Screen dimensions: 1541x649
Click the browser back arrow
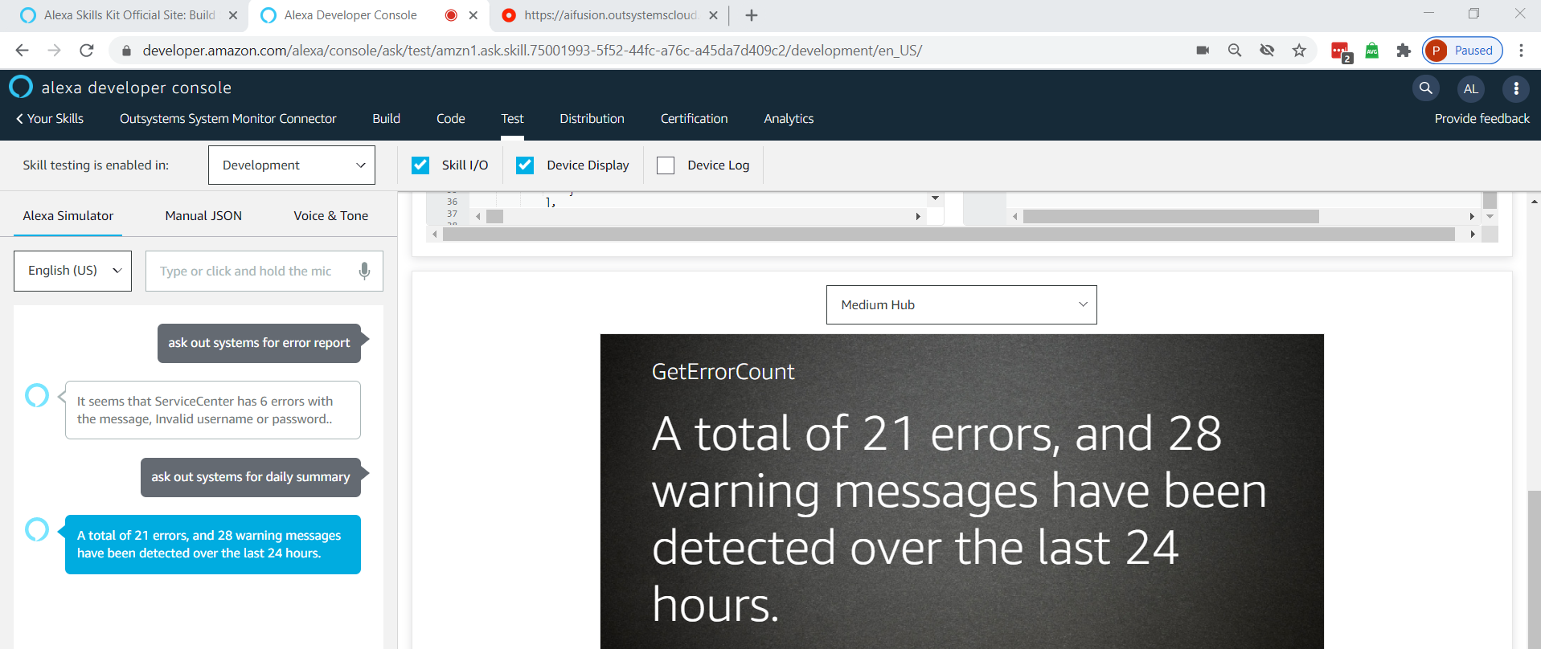tap(22, 51)
